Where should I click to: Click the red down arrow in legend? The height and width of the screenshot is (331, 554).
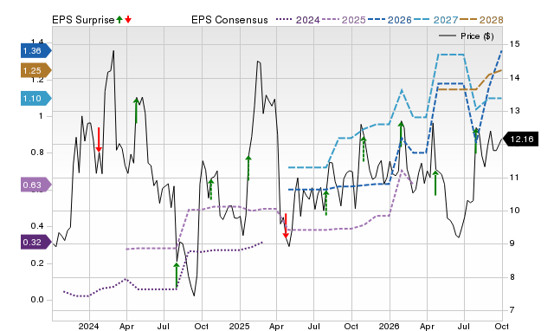128,19
